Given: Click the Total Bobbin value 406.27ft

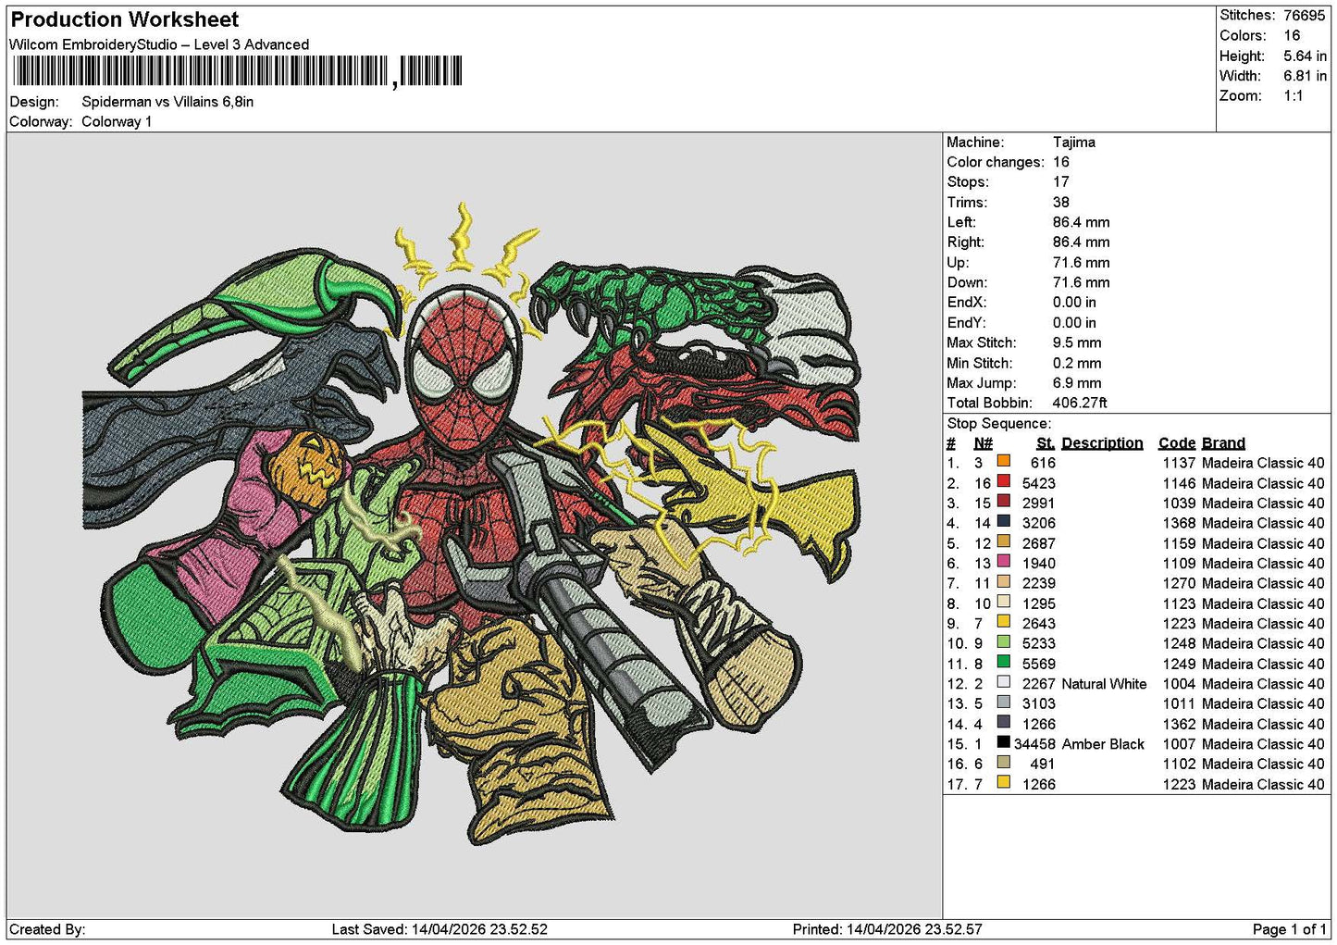Looking at the screenshot, I should click(x=1080, y=403).
